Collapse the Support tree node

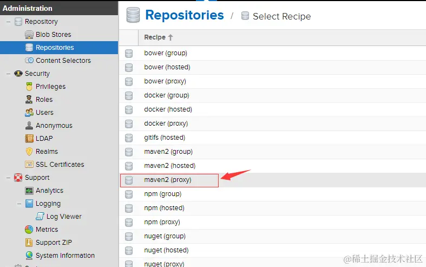[x=9, y=178]
